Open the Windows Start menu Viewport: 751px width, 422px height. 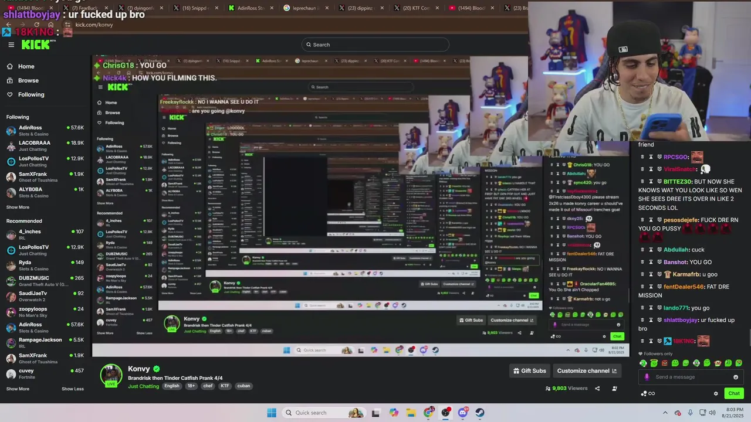272,413
